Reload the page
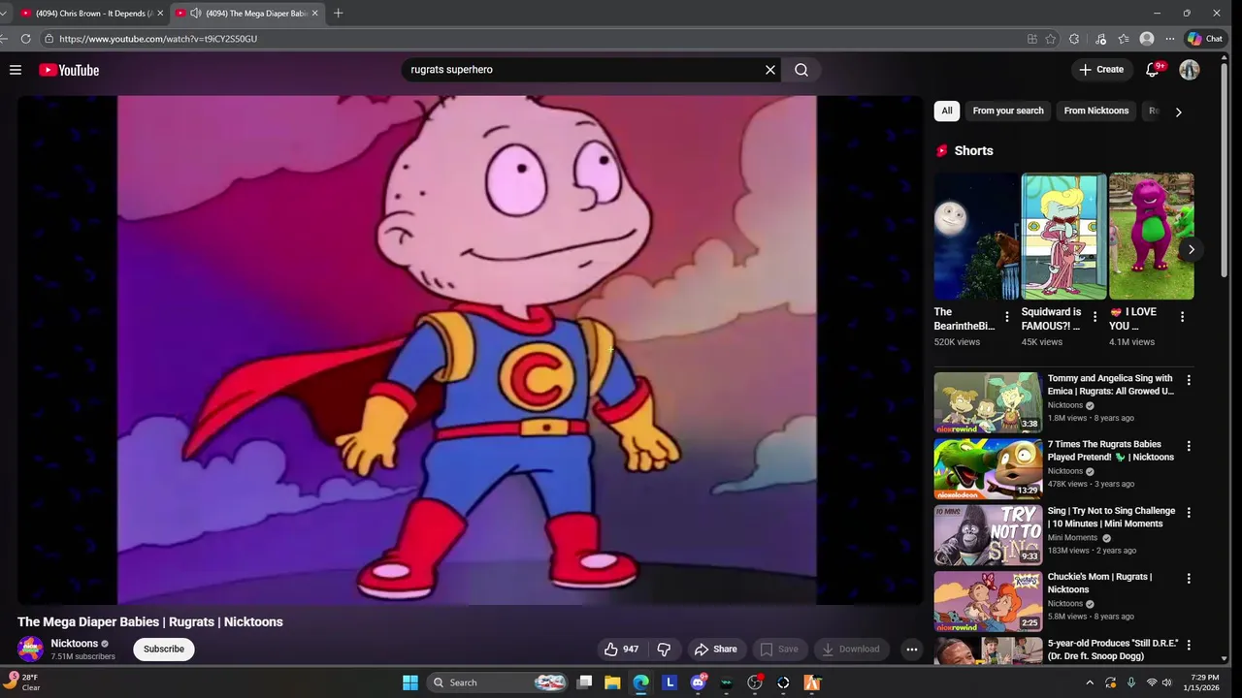Viewport: 1242px width, 698px height. click(x=25, y=39)
